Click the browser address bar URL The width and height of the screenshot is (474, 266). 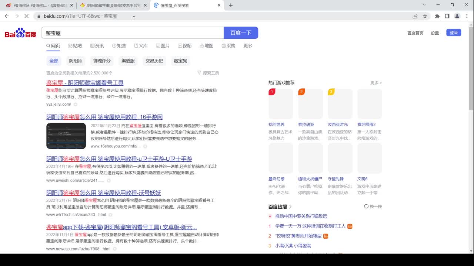click(x=80, y=16)
